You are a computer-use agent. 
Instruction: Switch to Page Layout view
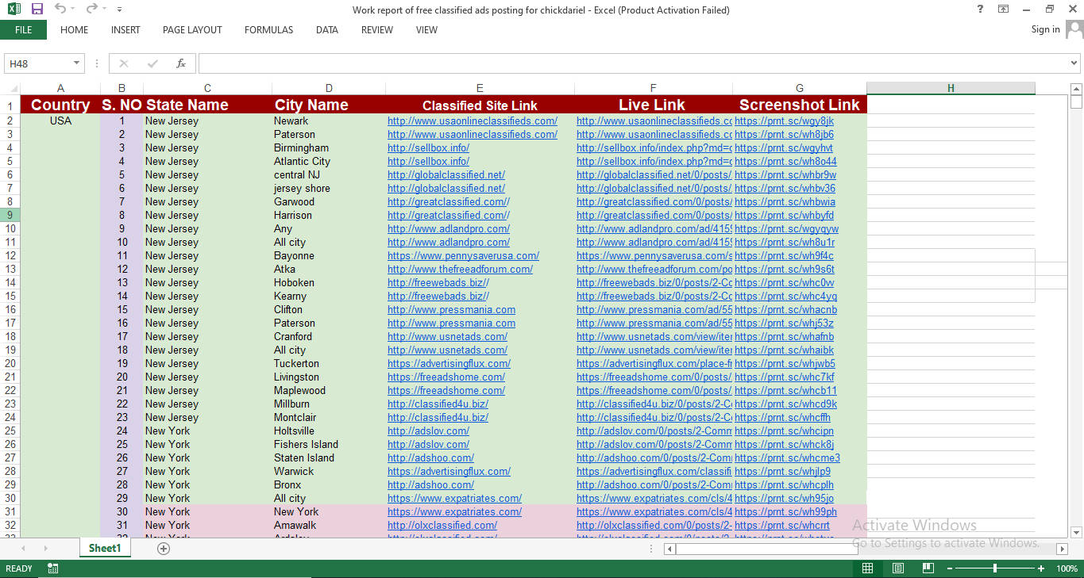tap(897, 568)
